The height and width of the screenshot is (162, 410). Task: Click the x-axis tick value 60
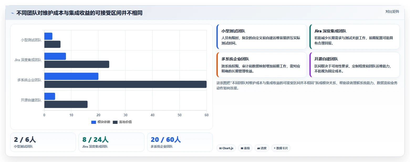tap(206, 115)
